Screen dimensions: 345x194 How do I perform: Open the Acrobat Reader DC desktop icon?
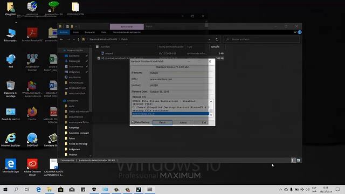32,34
